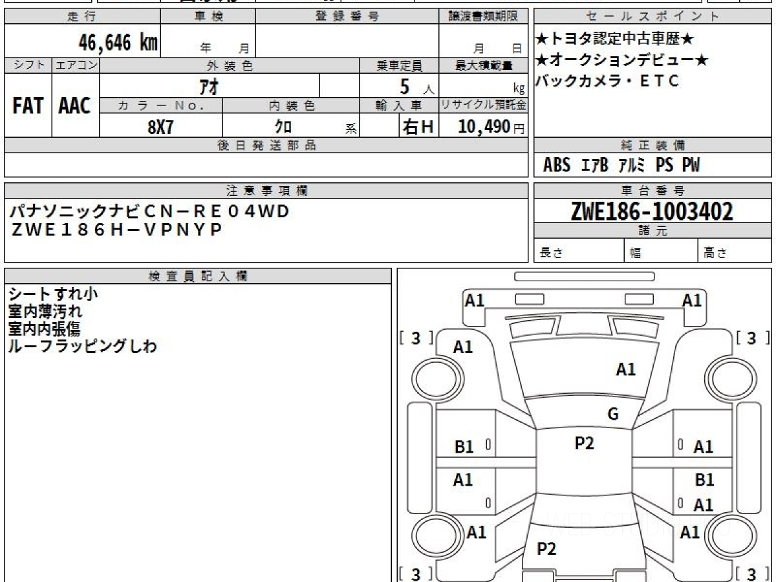Click the ABS equipment label
The height and width of the screenshot is (582, 776).
(557, 166)
